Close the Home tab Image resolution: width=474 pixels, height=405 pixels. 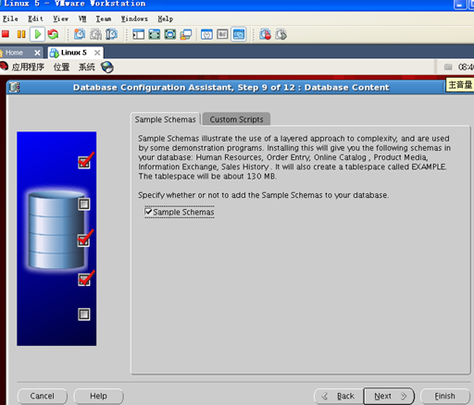37,53
